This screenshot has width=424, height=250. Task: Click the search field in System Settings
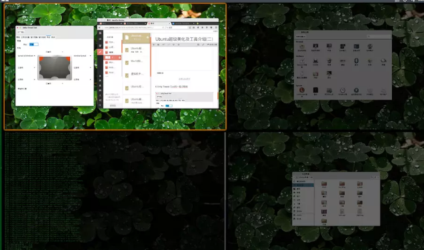(379, 36)
